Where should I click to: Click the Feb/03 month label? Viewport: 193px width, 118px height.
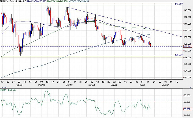[x=19, y=85]
